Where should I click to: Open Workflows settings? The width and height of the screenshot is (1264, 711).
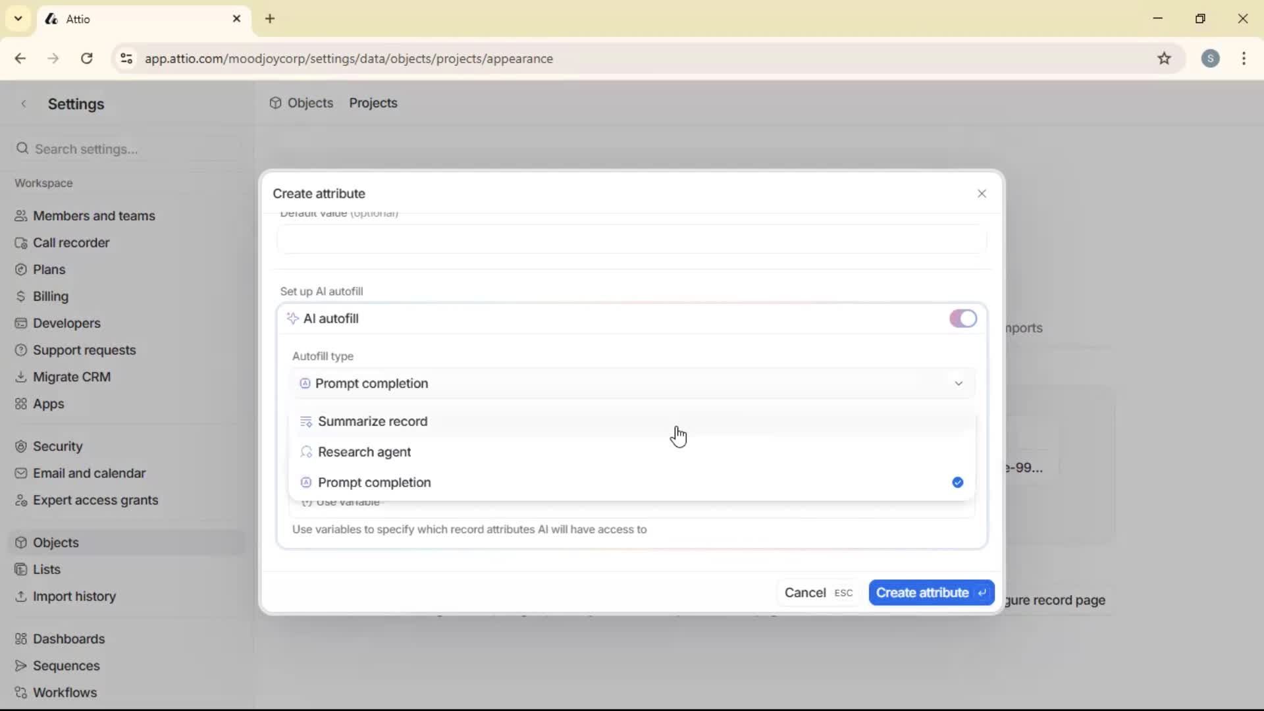pyautogui.click(x=65, y=692)
